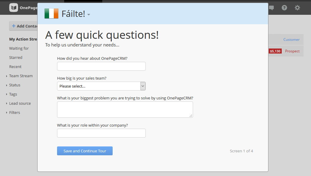The width and height of the screenshot is (311, 176).
Task: Open the sales team size dropdown
Action: (x=101, y=86)
